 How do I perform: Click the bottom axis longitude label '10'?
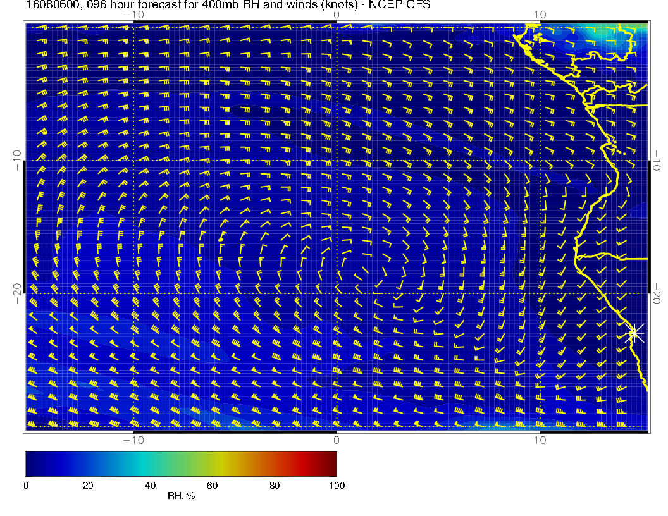click(540, 440)
